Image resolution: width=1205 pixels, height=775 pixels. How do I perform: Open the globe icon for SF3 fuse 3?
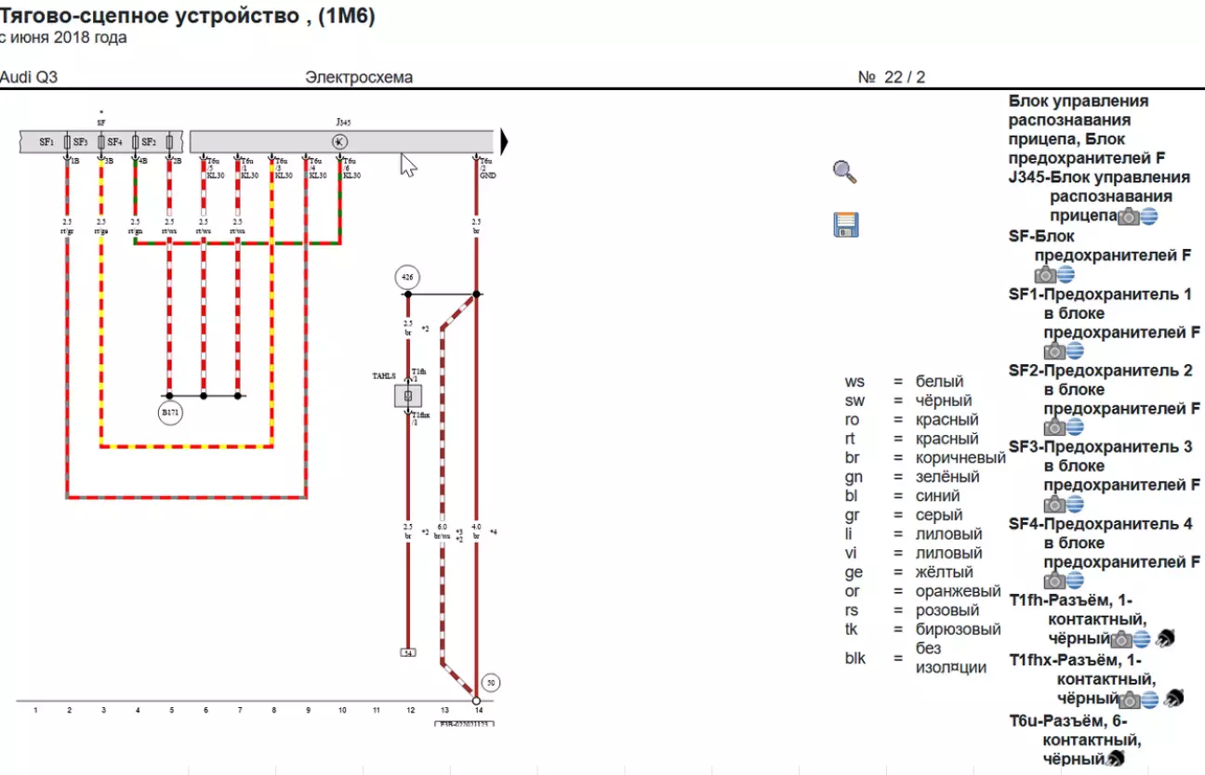coord(1075,505)
